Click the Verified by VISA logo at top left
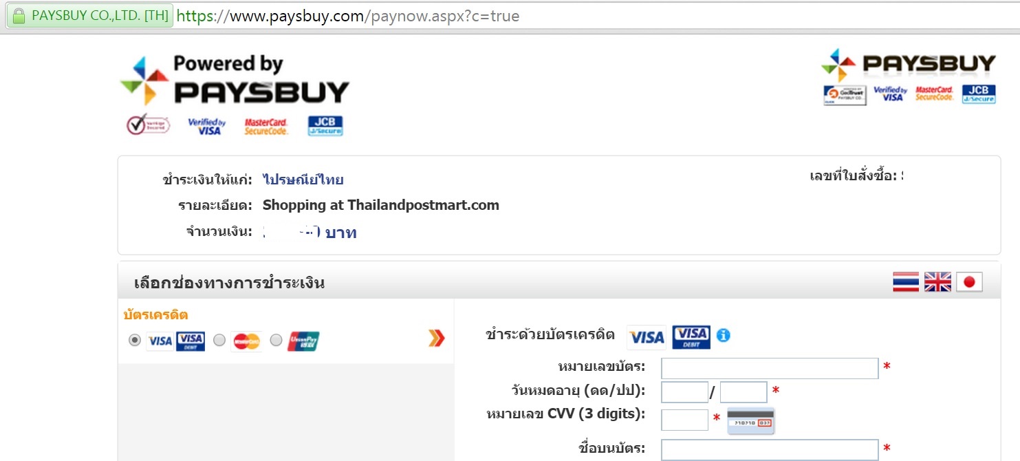 click(207, 126)
